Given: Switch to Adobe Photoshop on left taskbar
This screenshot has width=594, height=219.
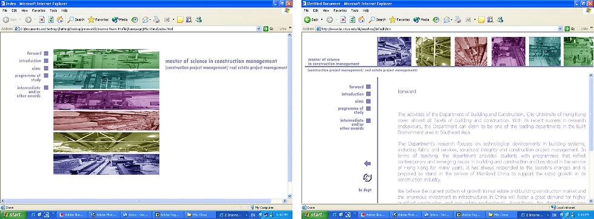Looking at the screenshot, I should 104,215.
